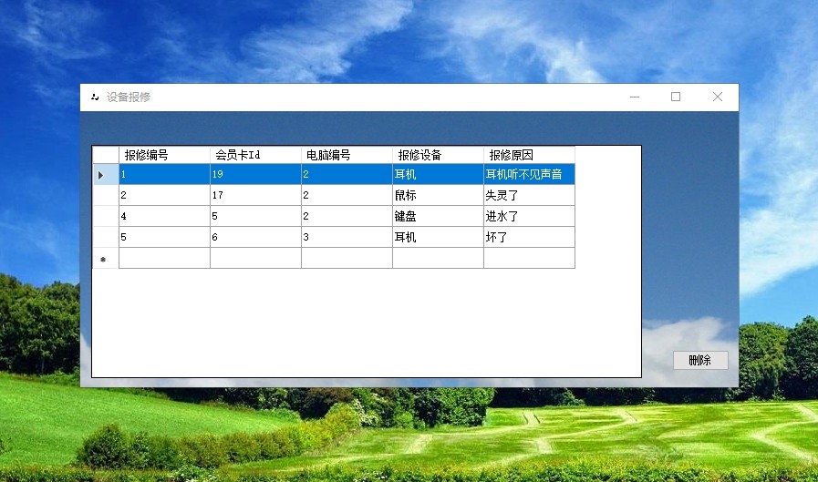
Task: Select row header of 报修编号 5
Action: click(106, 237)
